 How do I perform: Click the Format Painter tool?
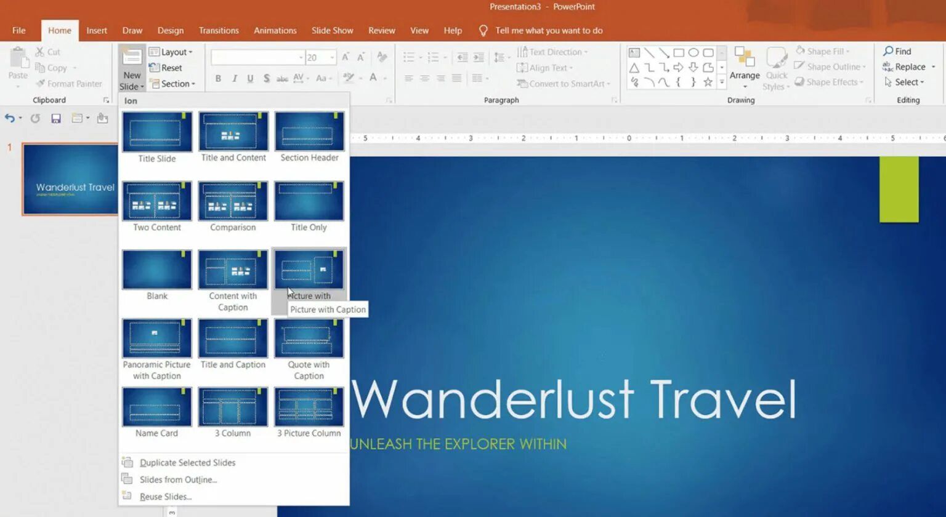(68, 84)
